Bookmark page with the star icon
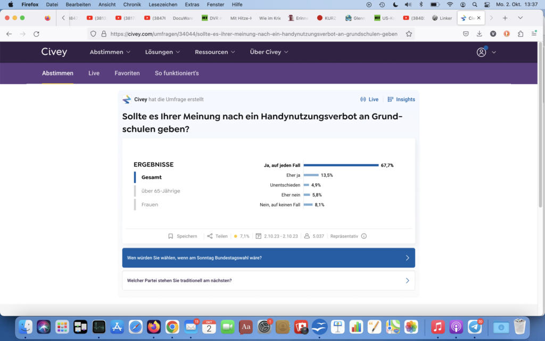 (409, 34)
